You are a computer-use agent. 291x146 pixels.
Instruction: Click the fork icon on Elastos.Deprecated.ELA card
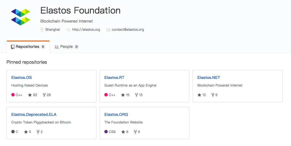coord(38,132)
